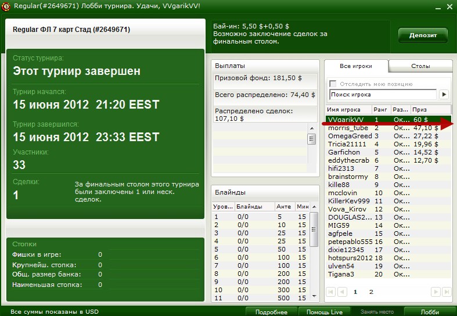Select player ulven54 row
The image size is (457, 316).
point(388,266)
